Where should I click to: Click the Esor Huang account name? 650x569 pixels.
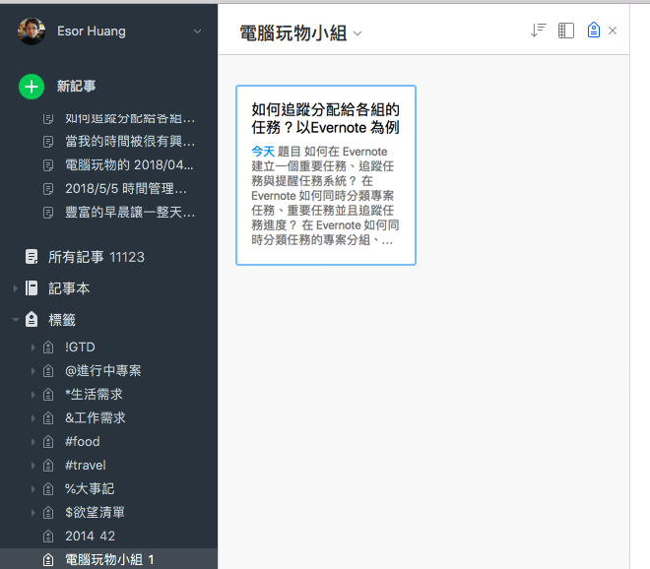point(92,32)
